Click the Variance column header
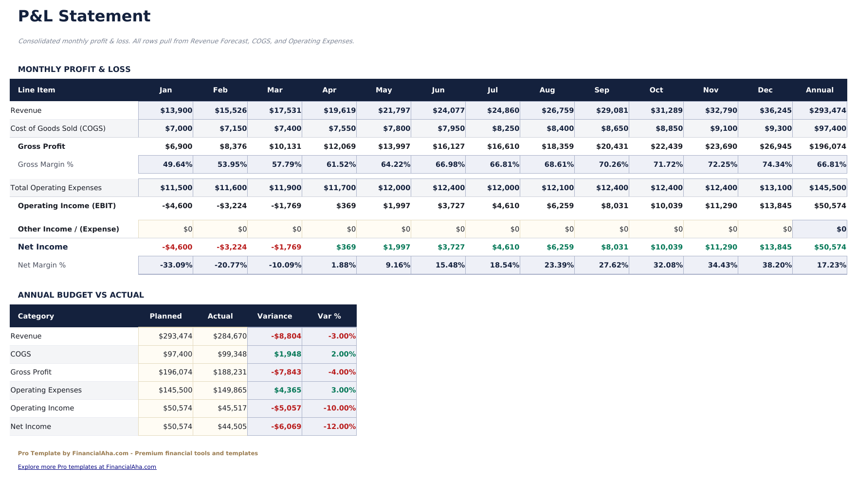857x480 pixels. (275, 316)
